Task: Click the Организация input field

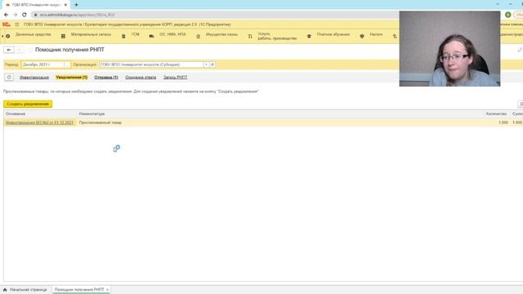Action: [x=152, y=65]
